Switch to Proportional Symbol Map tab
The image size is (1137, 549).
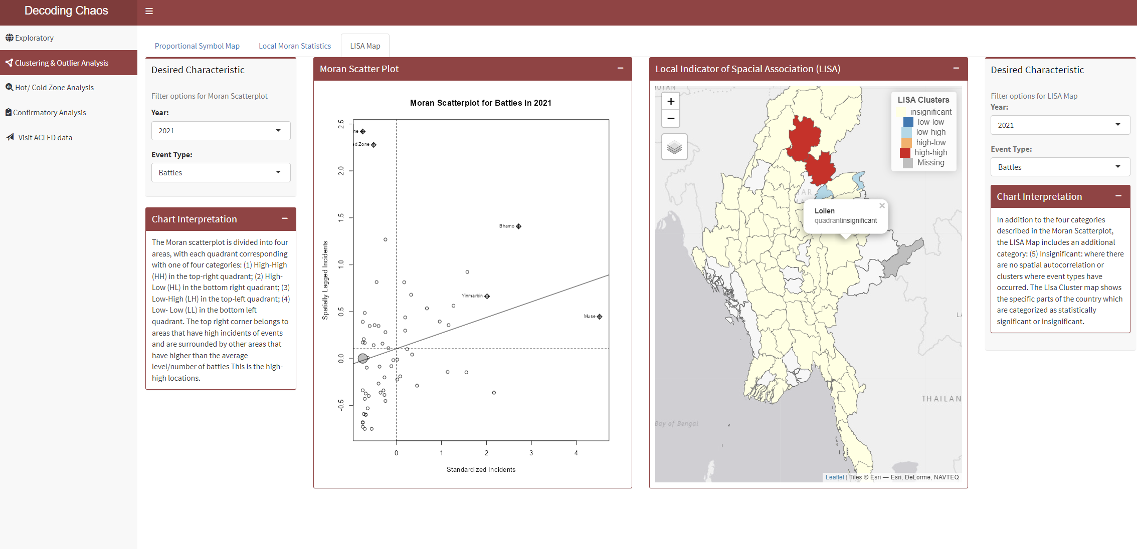197,46
